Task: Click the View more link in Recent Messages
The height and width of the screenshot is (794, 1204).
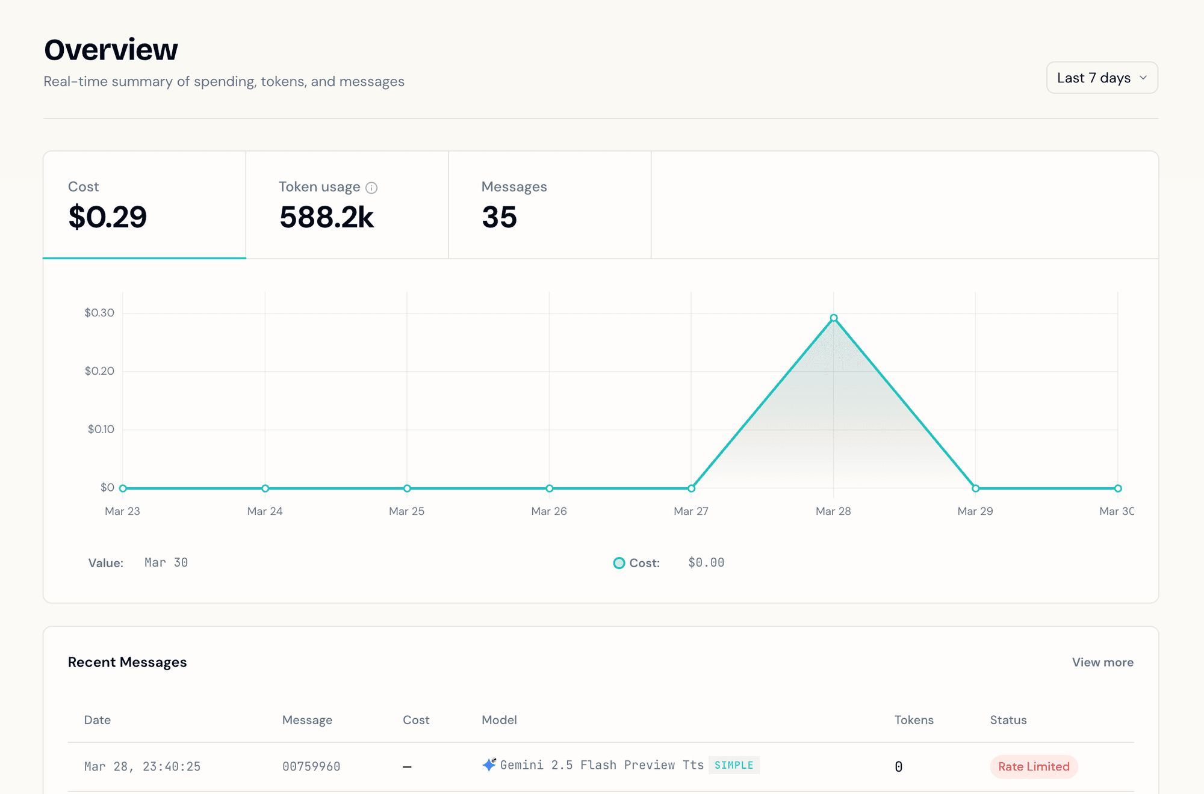Action: point(1102,662)
